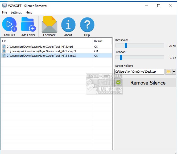Image resolution: width=178 pixels, height=154 pixels.
Task: Click the VOVSOFT app icon in title bar
Action: tap(5, 6)
